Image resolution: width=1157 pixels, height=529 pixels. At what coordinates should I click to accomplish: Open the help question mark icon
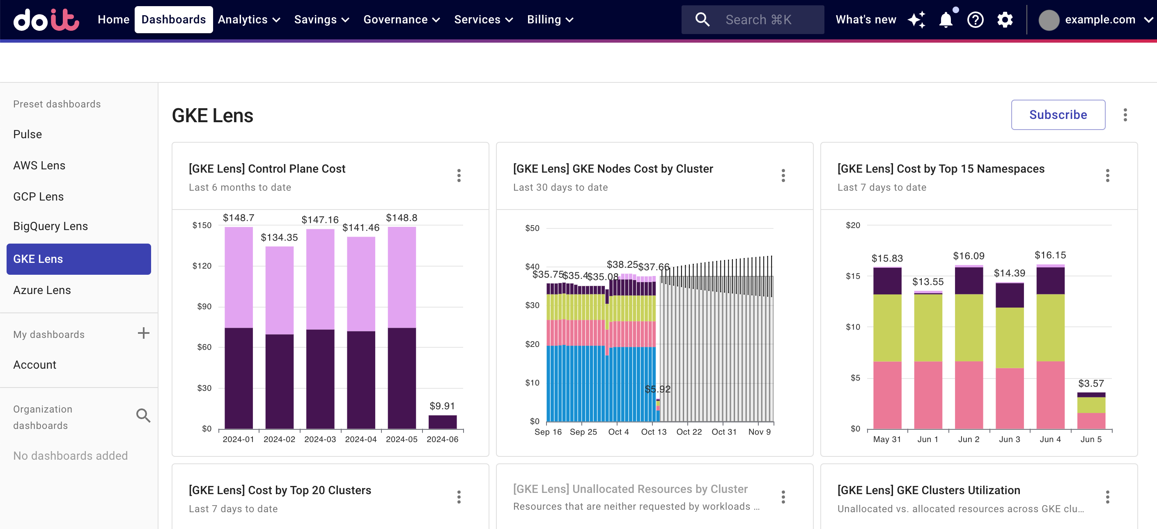[976, 20]
